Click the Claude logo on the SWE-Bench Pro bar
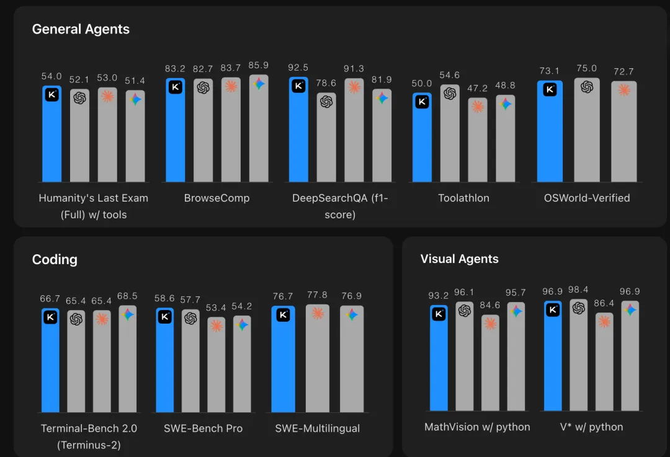Screen dimensions: 670x457 click(217, 326)
